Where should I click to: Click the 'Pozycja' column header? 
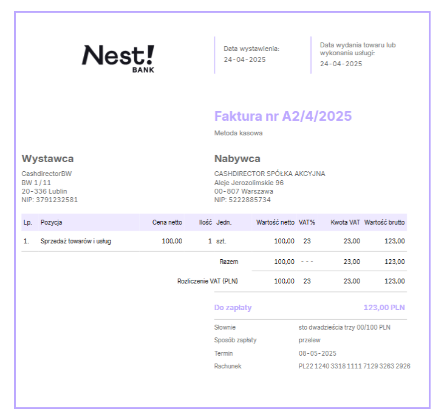coord(51,222)
